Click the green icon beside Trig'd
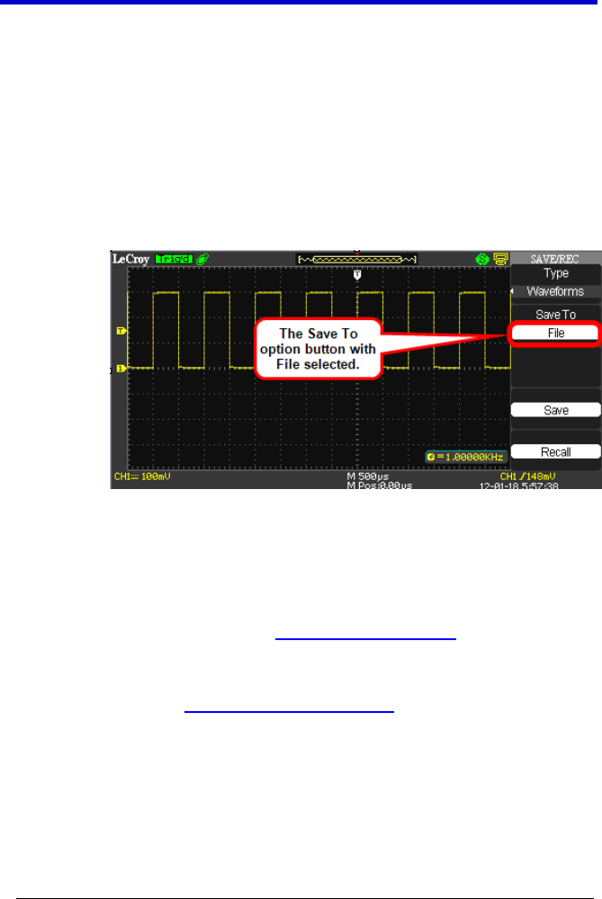The height and width of the screenshot is (899, 602). [202, 259]
